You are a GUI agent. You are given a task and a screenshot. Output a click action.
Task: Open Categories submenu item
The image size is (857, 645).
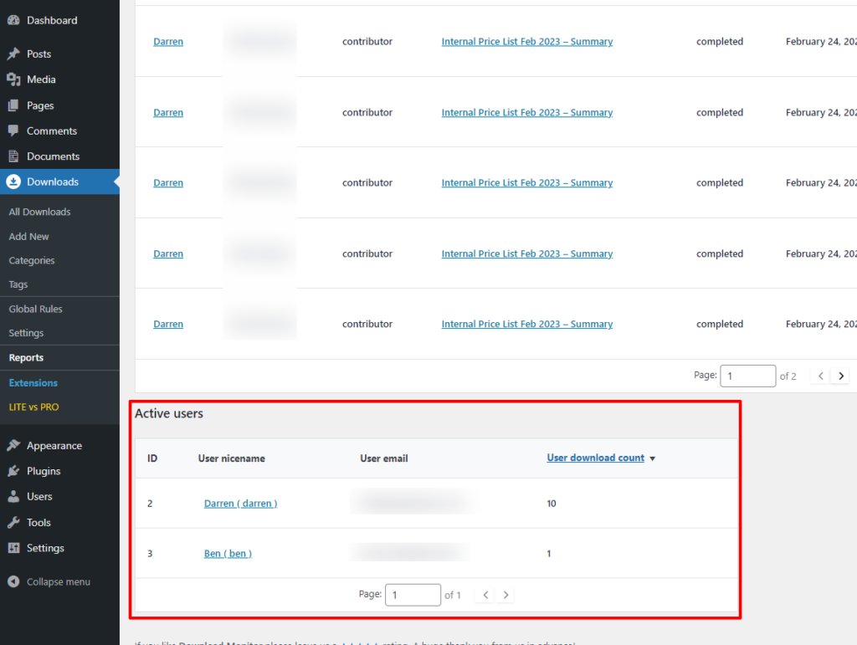pos(31,260)
